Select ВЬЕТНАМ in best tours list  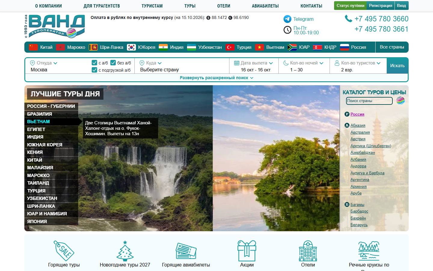(51, 122)
